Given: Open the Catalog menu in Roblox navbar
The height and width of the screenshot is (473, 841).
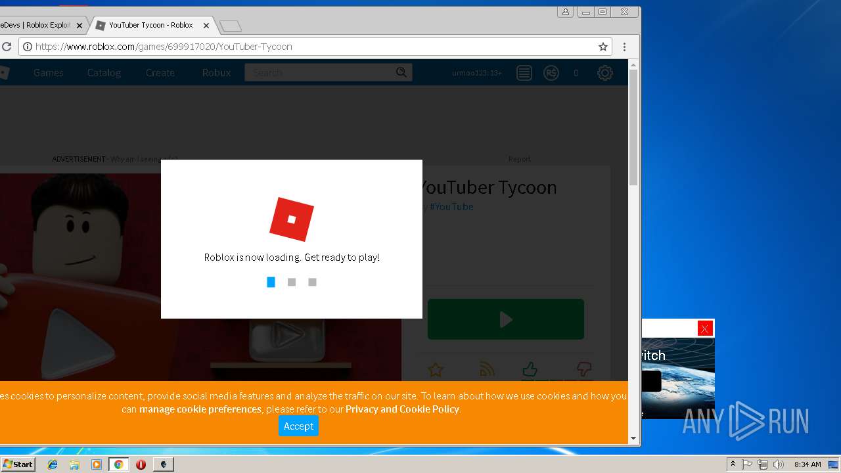Looking at the screenshot, I should (x=104, y=73).
